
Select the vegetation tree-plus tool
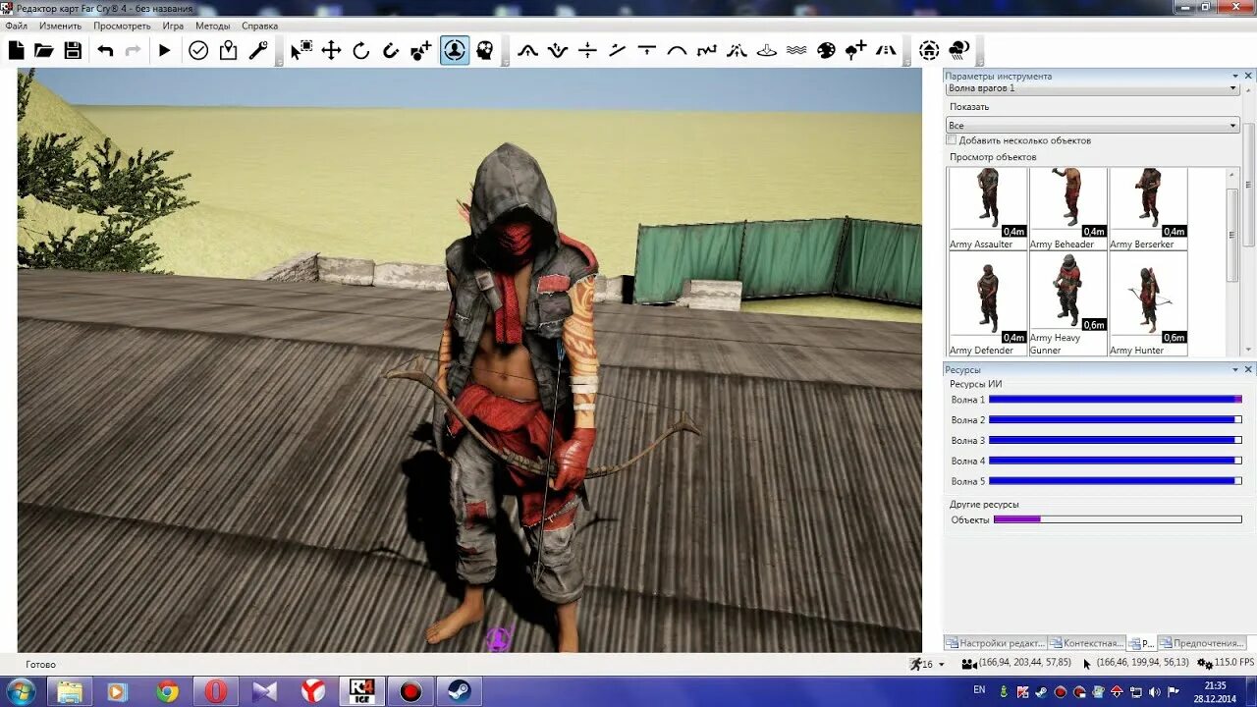point(856,50)
